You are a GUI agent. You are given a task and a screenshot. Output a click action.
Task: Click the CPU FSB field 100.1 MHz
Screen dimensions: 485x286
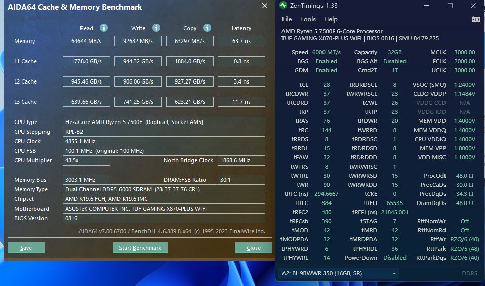164,151
